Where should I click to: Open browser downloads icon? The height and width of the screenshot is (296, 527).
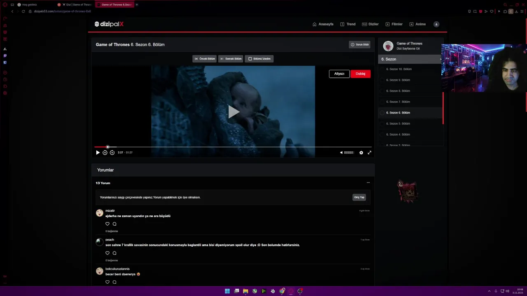click(x=516, y=12)
